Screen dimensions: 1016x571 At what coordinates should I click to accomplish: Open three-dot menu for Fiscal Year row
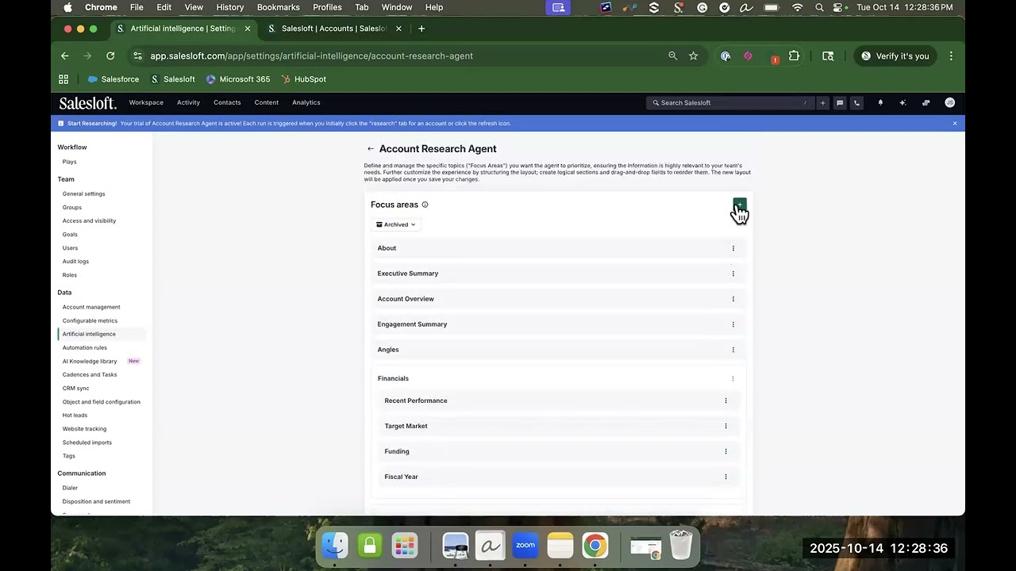click(x=725, y=477)
